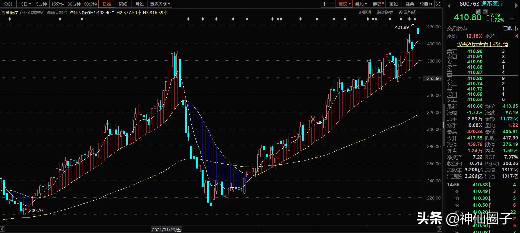Viewport: 520px width, 233px height.
Task: Click the 金额 value 11.72亿
Action: [509, 119]
